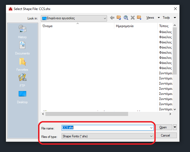Screen dimensions: 190x152
Task: Click the Back arrow icon
Action: coord(112,18)
